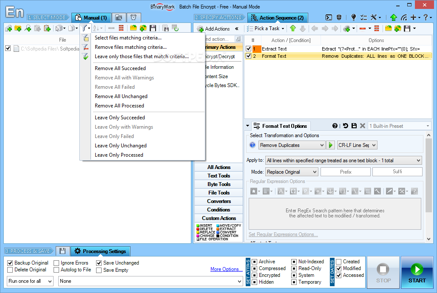437x293 pixels.
Task: Collapse the Format Text Options panel arrow
Action: pyautogui.click(x=247, y=126)
